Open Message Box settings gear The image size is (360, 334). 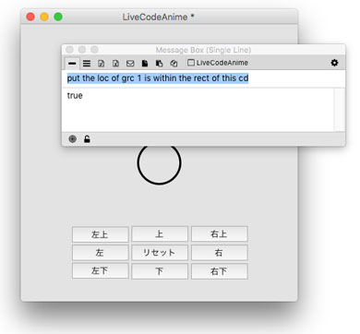click(334, 63)
